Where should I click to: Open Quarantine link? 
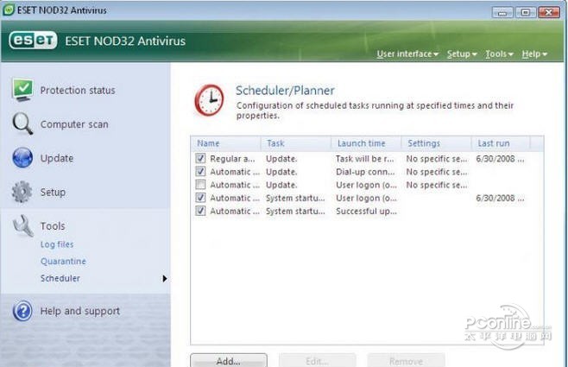pos(63,261)
